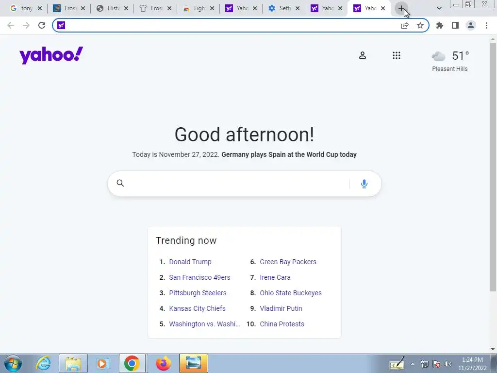Go back to the previous page

click(x=11, y=25)
